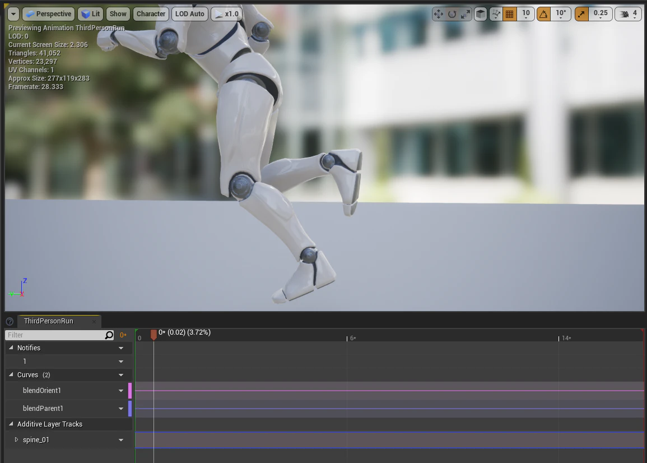Close the ThirdPersonRun tab

point(94,321)
